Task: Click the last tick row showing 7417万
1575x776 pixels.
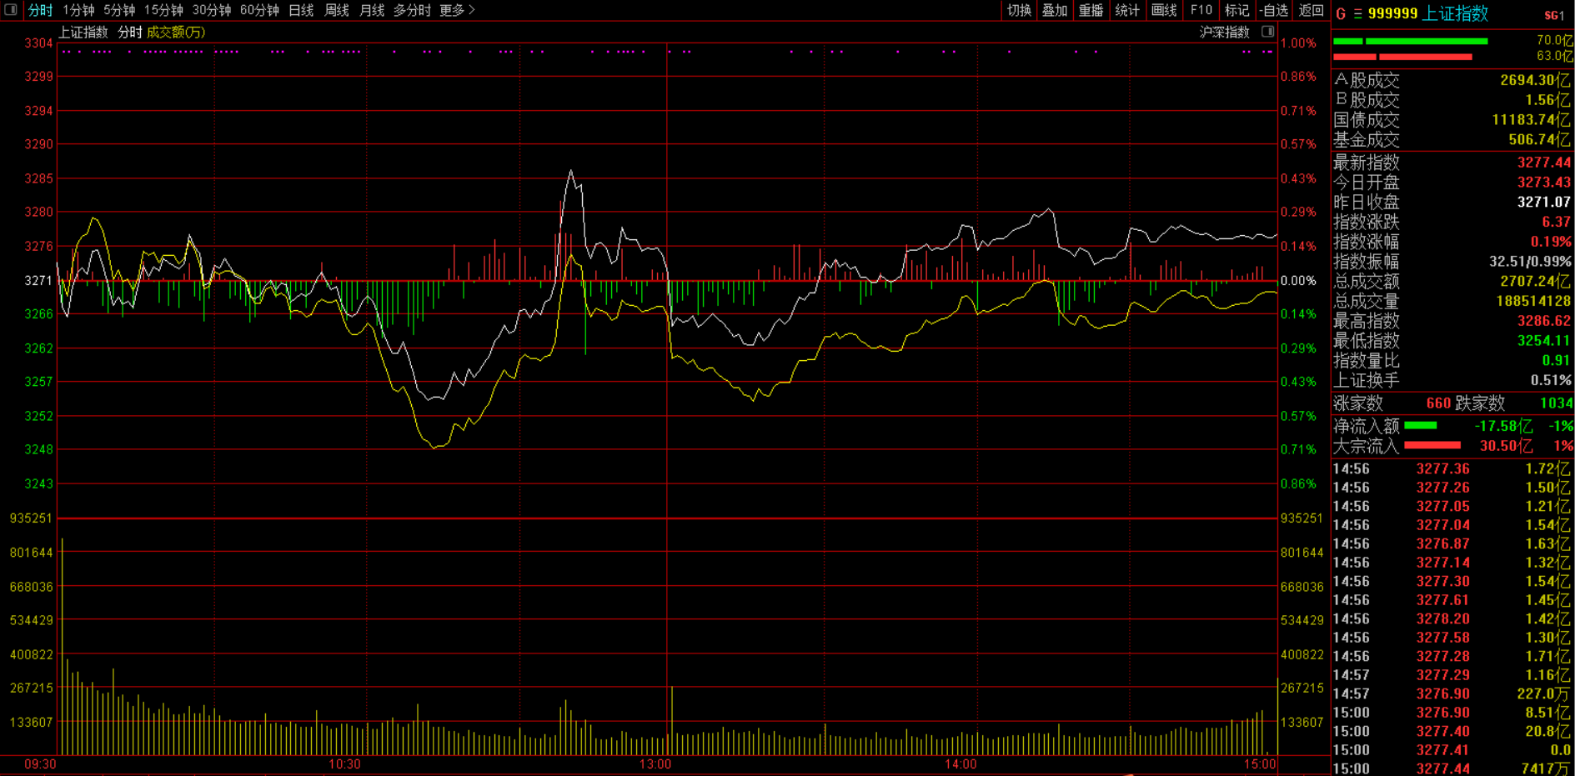Action: pyautogui.click(x=1452, y=768)
